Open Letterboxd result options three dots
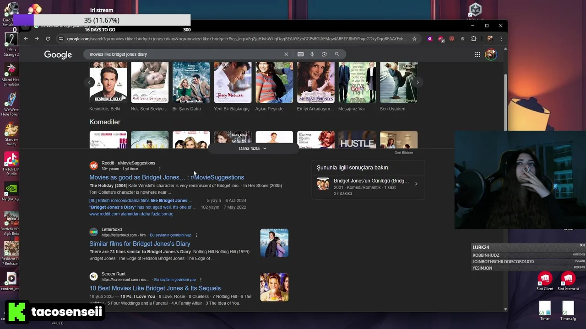This screenshot has height=329, width=586. coord(196,235)
